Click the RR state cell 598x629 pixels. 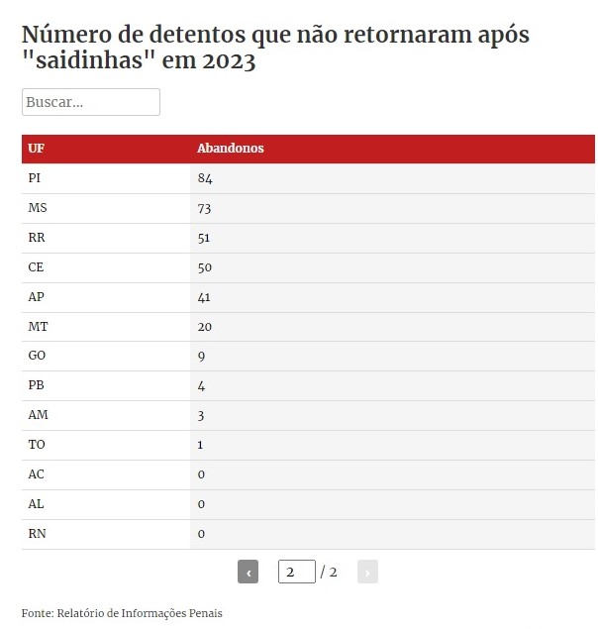[x=37, y=238]
